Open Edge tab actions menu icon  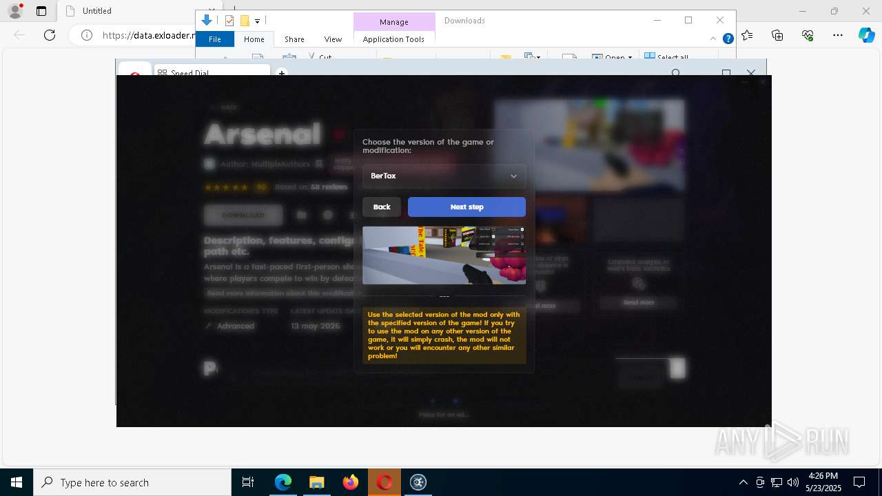[41, 11]
